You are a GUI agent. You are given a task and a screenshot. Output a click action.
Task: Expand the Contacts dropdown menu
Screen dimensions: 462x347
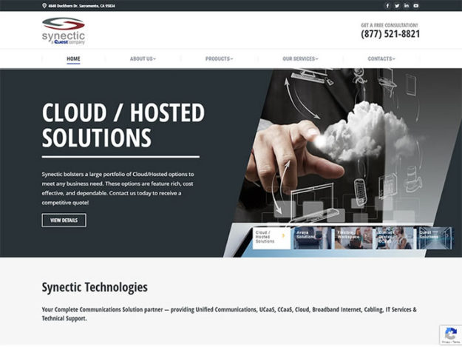click(x=381, y=58)
